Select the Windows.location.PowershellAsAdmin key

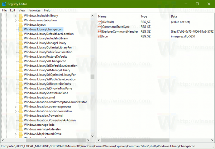(x=50, y=120)
